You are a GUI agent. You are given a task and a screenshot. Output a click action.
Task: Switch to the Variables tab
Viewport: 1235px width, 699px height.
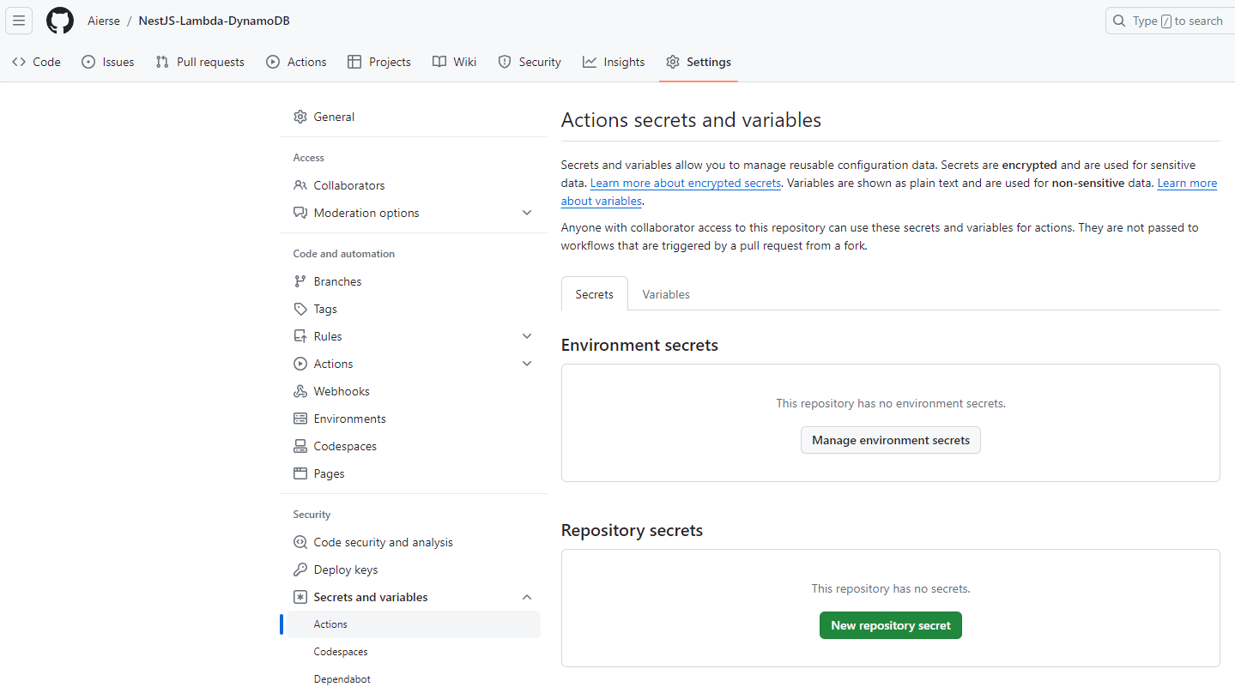666,294
